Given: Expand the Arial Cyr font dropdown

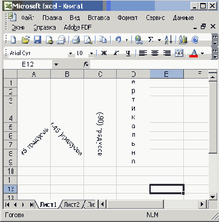Looking at the screenshot, I should (x=71, y=54).
